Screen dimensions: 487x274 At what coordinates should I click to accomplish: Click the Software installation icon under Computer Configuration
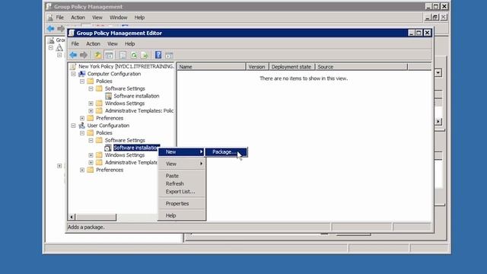pos(108,96)
